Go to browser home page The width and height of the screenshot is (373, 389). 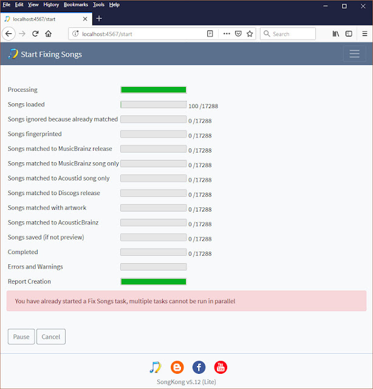click(49, 34)
